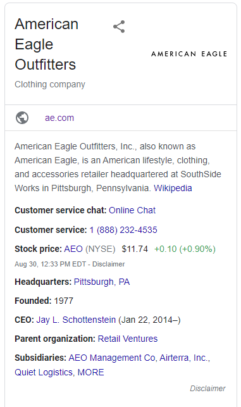Open Quiet Logistics subsidiary link
Image resolution: width=241 pixels, height=407 pixels.
pyautogui.click(x=44, y=372)
